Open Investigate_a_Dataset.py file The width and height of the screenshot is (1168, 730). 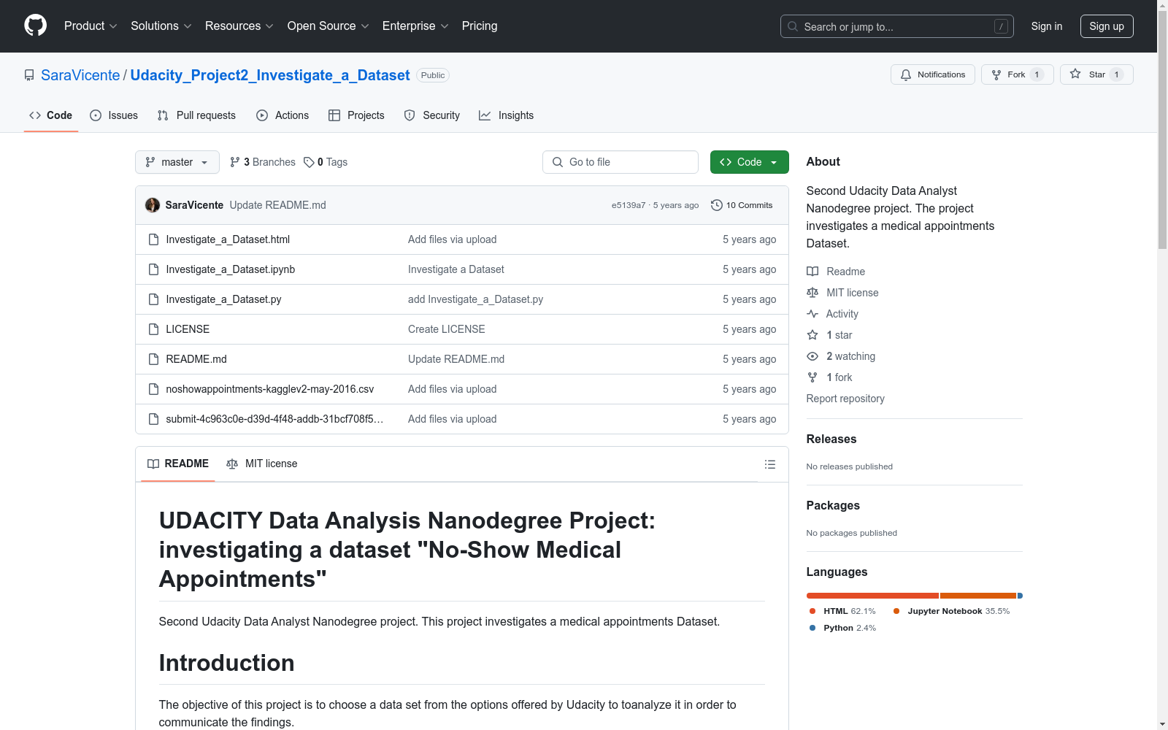point(223,299)
